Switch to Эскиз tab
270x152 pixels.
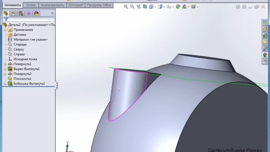(31, 5)
